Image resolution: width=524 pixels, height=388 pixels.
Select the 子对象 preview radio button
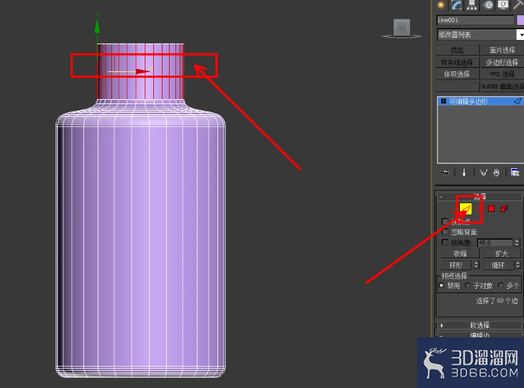(x=468, y=285)
